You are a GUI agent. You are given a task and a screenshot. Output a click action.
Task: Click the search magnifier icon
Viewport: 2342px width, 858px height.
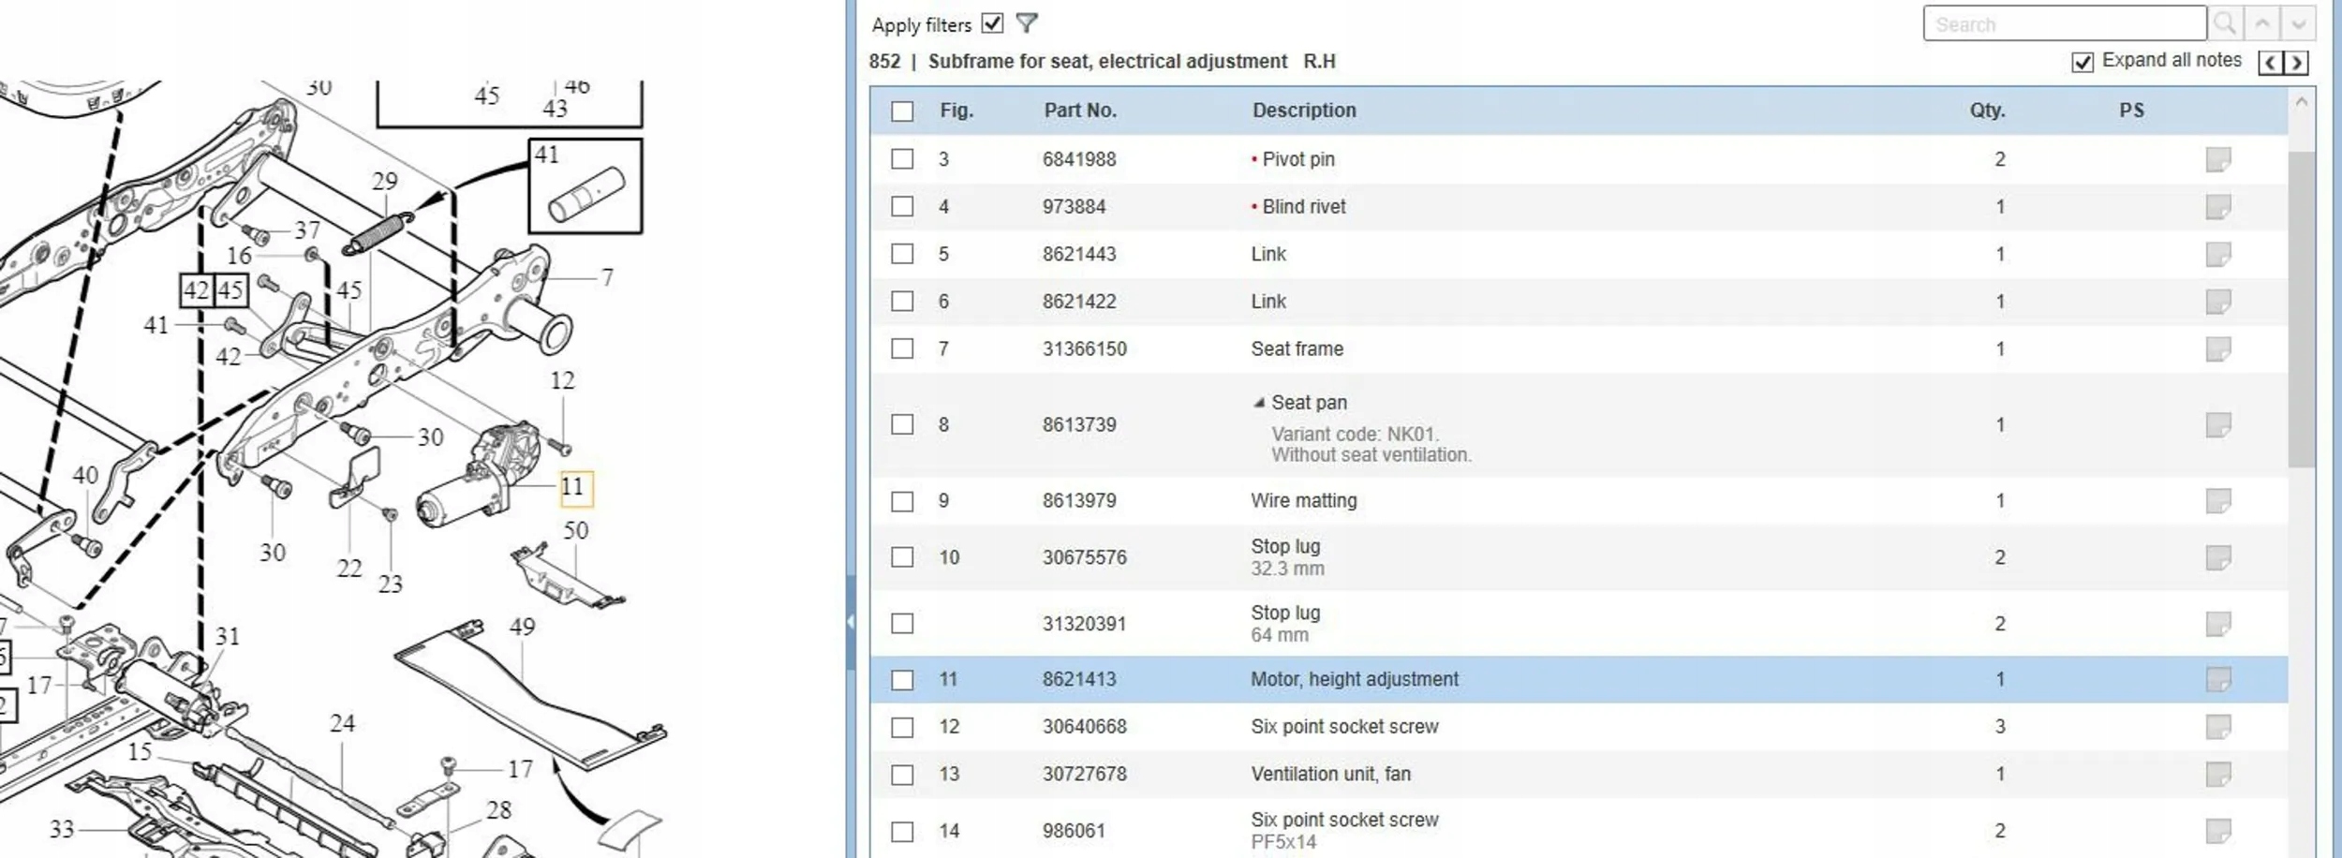2225,24
